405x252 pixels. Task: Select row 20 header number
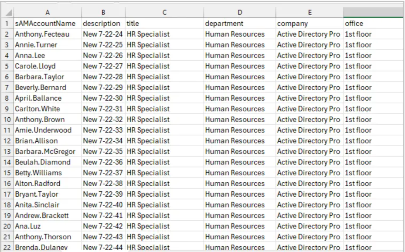[x=7, y=226]
